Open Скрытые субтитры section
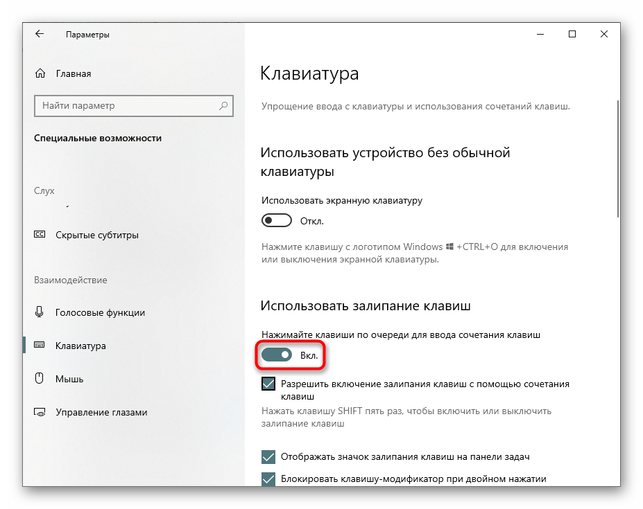Screen dimensions: 643x509 [97, 235]
